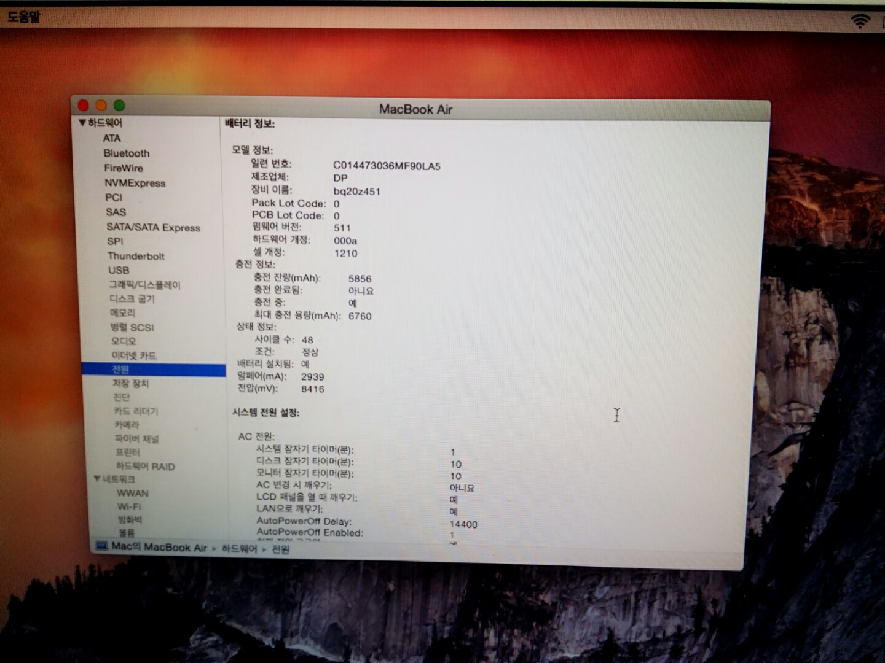Click the green zoom window button
885x663 pixels.
[x=119, y=106]
